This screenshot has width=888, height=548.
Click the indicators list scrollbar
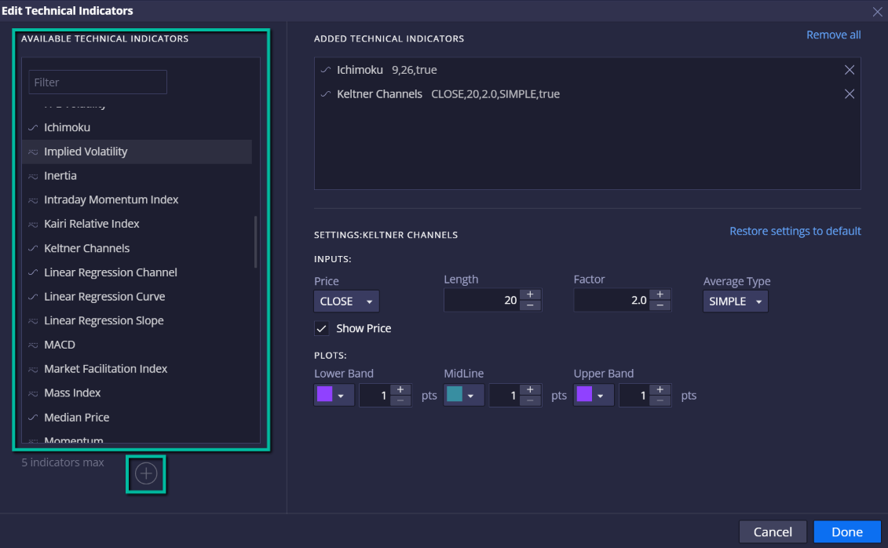click(x=256, y=242)
